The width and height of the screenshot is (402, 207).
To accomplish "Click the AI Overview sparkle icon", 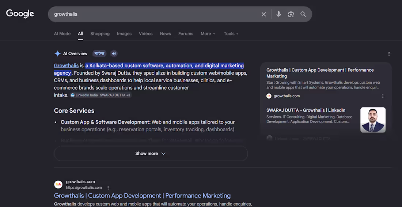I will [x=57, y=54].
